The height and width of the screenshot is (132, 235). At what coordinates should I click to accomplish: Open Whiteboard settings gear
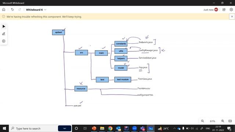pyautogui.click(x=231, y=10)
